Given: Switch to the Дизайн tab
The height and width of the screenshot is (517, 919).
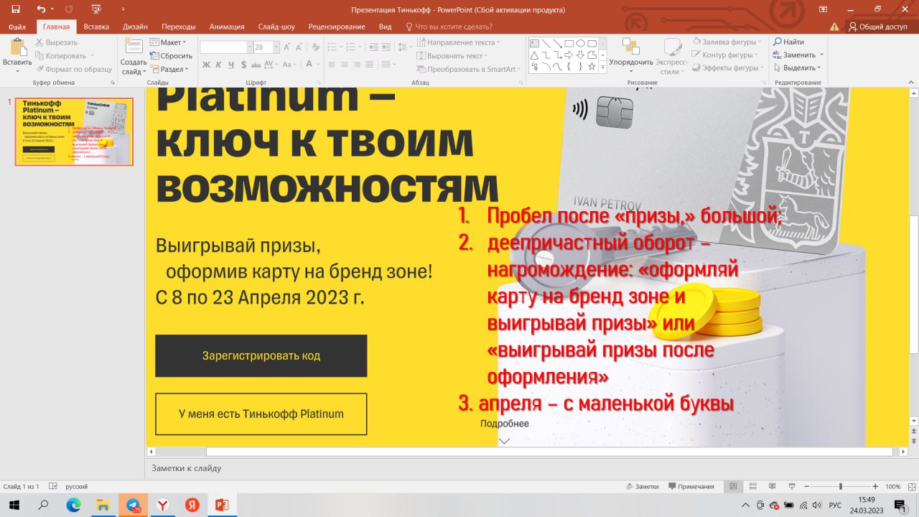Looking at the screenshot, I should pos(135,27).
